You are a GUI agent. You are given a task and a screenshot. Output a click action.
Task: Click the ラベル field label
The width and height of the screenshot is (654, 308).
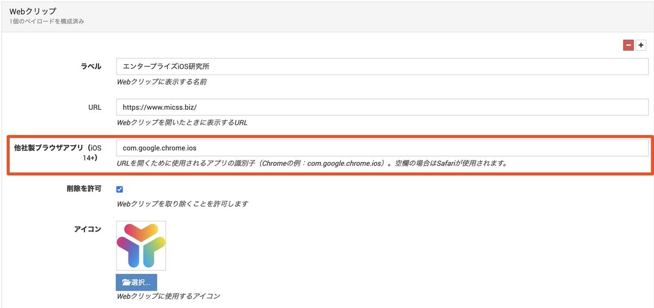[91, 66]
